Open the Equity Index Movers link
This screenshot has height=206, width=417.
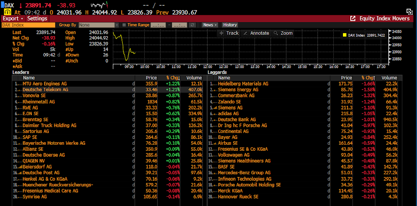[385, 19]
